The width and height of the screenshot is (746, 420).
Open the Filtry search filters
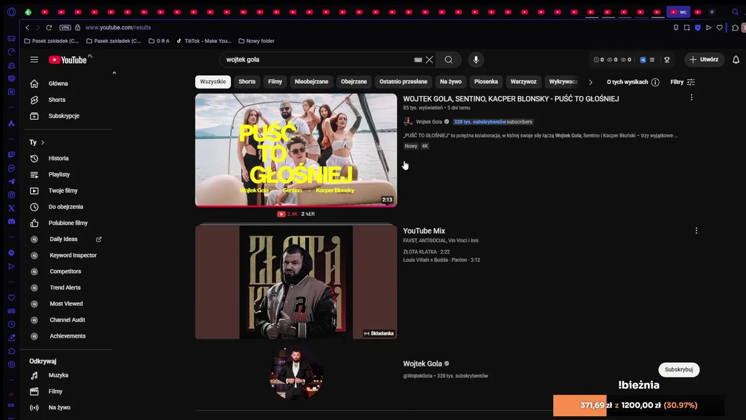pyautogui.click(x=682, y=82)
